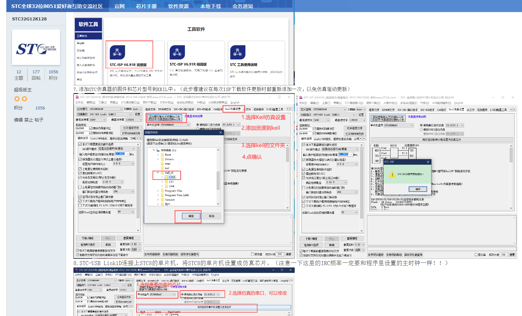The height and width of the screenshot is (316, 522).
Task: Open 低压检测电压 2.00 V dropdown (success-dialog window)
Action: tap(336, 182)
